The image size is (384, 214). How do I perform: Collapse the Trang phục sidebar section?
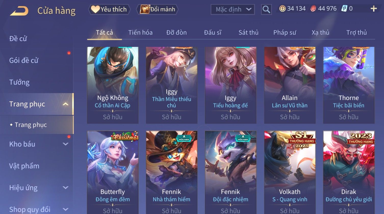point(66,104)
